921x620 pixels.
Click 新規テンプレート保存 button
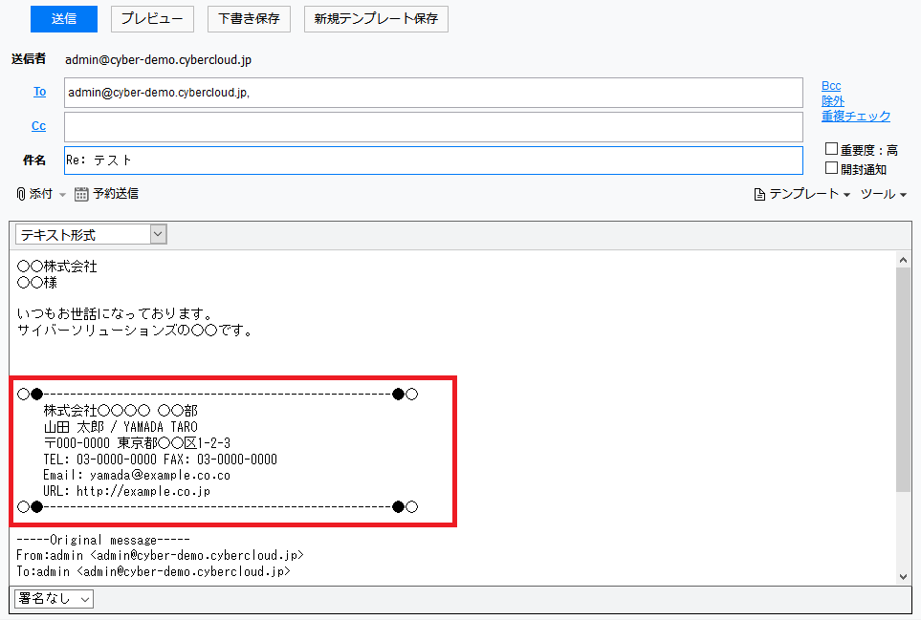[x=376, y=19]
